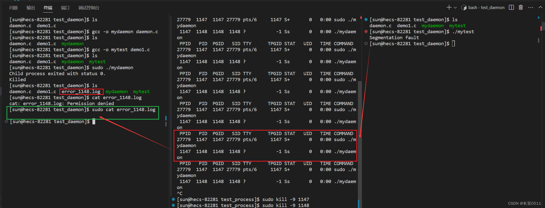
Task: Click the 'sudo cat error_1148.log' command
Action: [x=124, y=110]
